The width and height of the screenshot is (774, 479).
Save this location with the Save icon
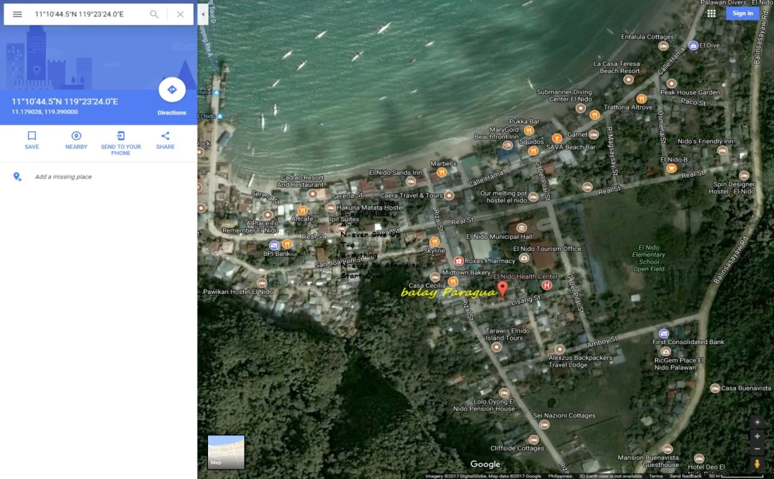31,140
